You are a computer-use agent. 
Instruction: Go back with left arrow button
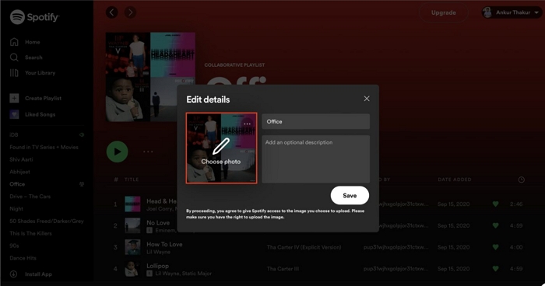pos(112,12)
